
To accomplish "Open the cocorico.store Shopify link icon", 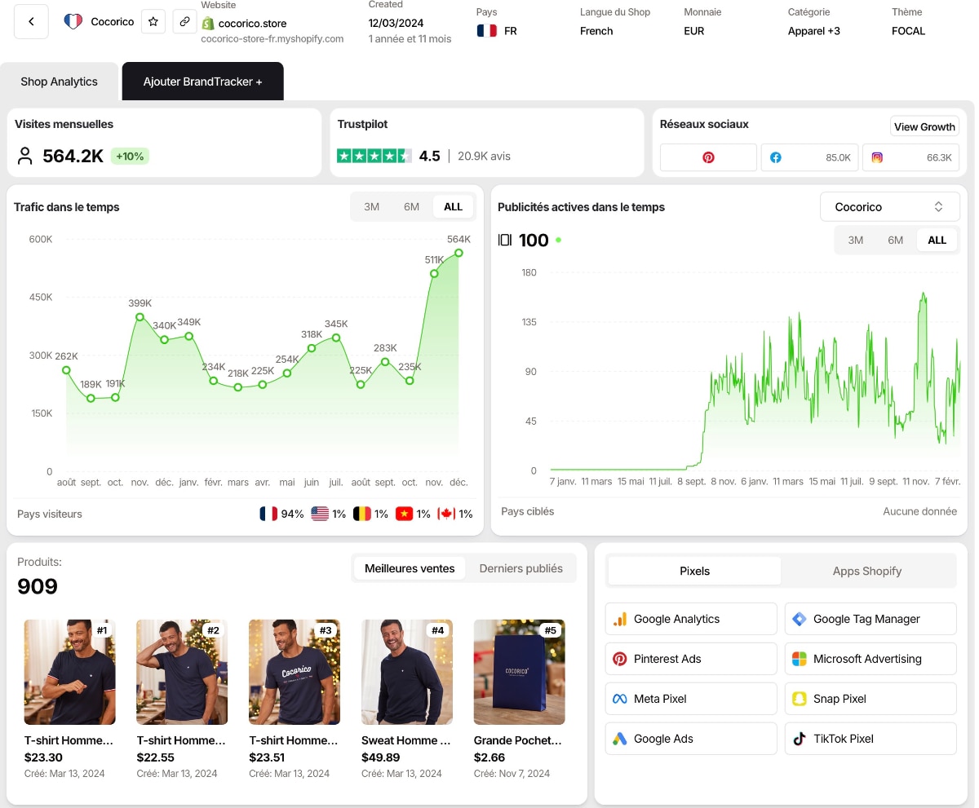I will click(184, 22).
